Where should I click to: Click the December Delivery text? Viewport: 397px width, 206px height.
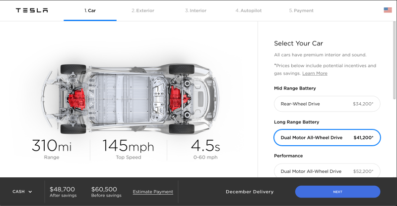[250, 192]
